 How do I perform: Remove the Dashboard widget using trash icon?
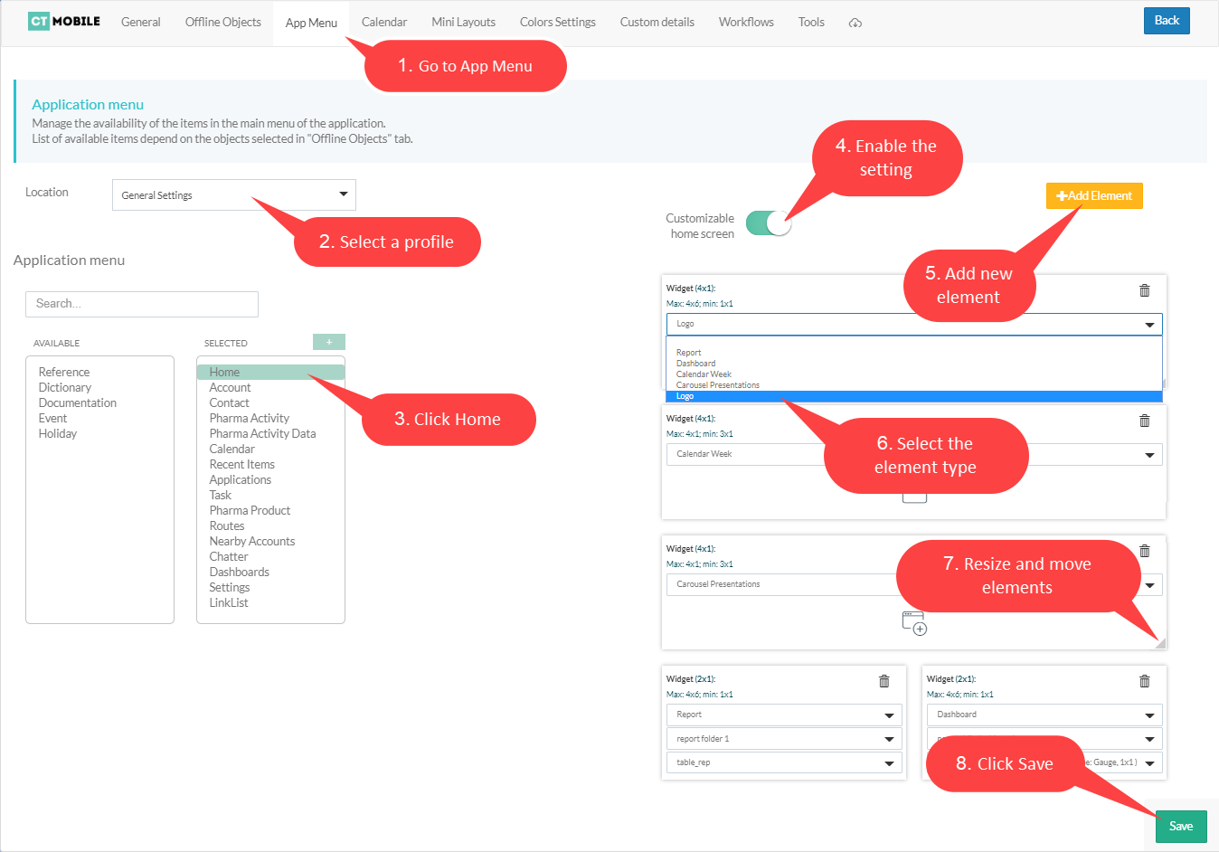pos(1144,681)
